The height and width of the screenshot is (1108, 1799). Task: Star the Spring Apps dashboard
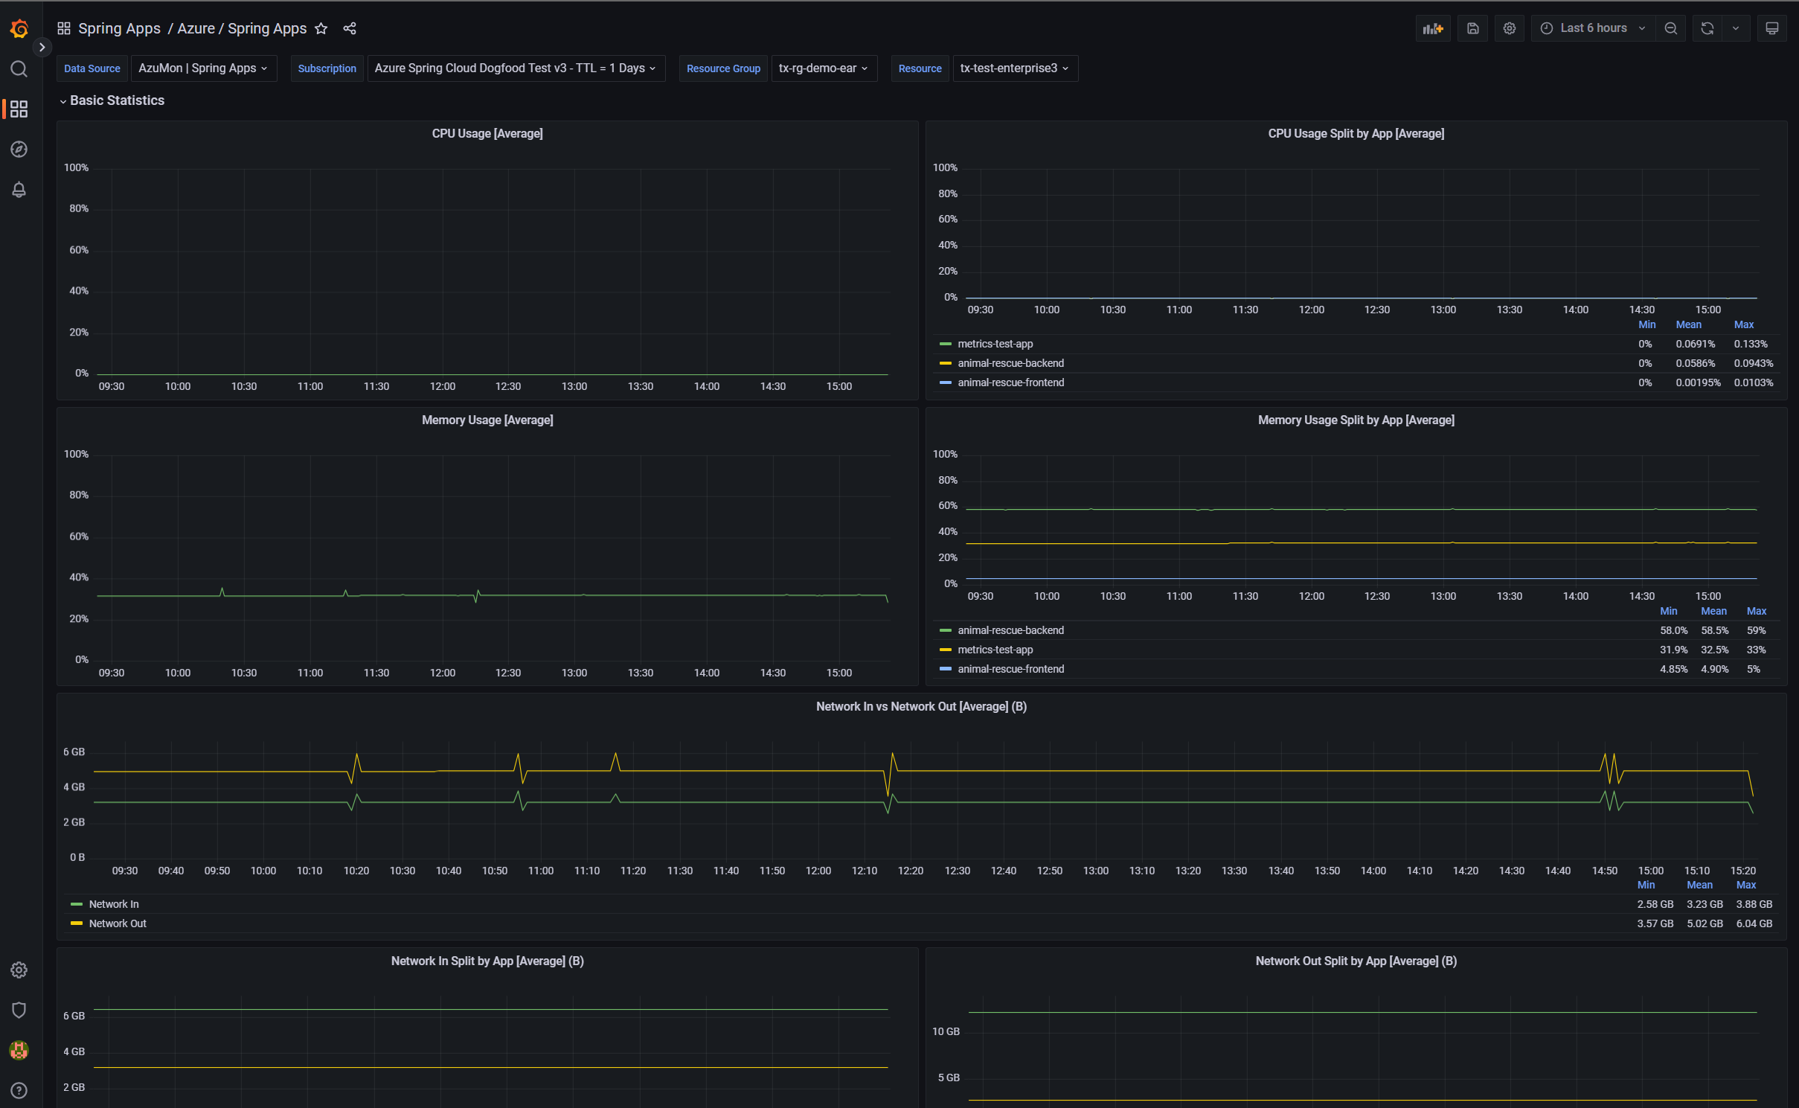321,28
